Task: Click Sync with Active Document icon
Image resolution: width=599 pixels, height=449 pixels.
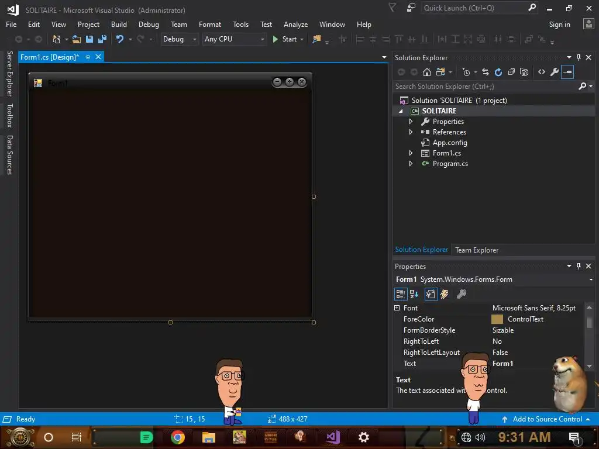Action: 485,72
